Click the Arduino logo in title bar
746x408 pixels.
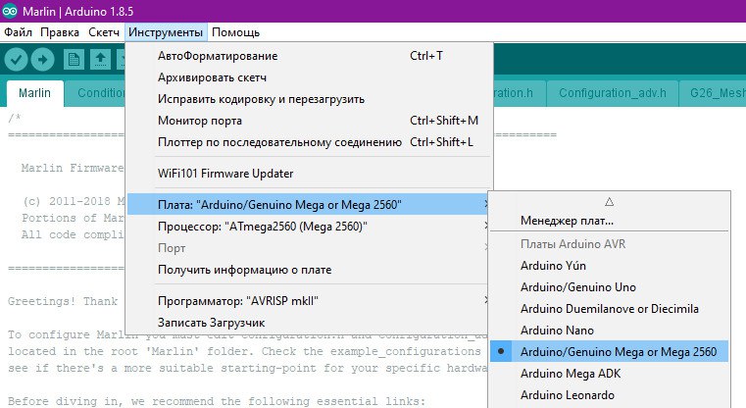point(10,11)
